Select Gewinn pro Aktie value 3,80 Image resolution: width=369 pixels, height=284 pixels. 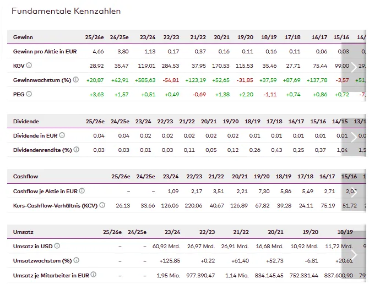pos(123,52)
